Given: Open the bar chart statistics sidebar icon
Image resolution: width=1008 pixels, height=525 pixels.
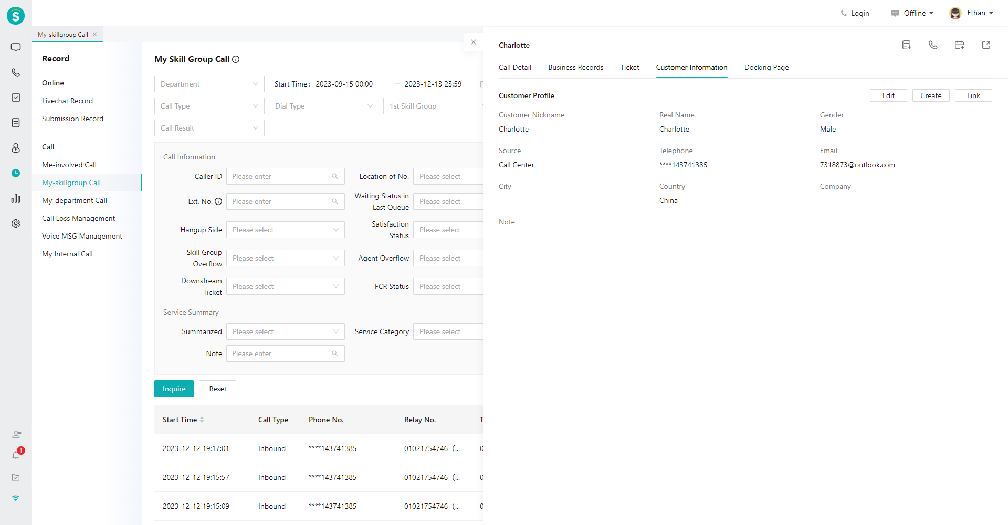Looking at the screenshot, I should (x=16, y=198).
